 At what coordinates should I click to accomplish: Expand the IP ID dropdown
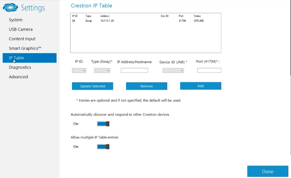pos(79,71)
